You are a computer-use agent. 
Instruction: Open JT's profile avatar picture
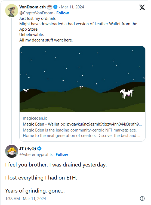pyautogui.click(x=12, y=151)
